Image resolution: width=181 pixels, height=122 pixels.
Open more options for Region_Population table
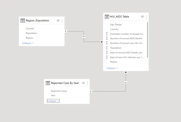click(x=62, y=21)
